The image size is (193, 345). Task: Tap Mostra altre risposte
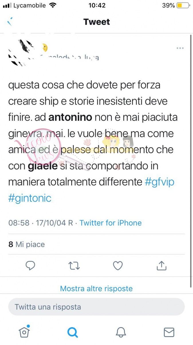96,288
